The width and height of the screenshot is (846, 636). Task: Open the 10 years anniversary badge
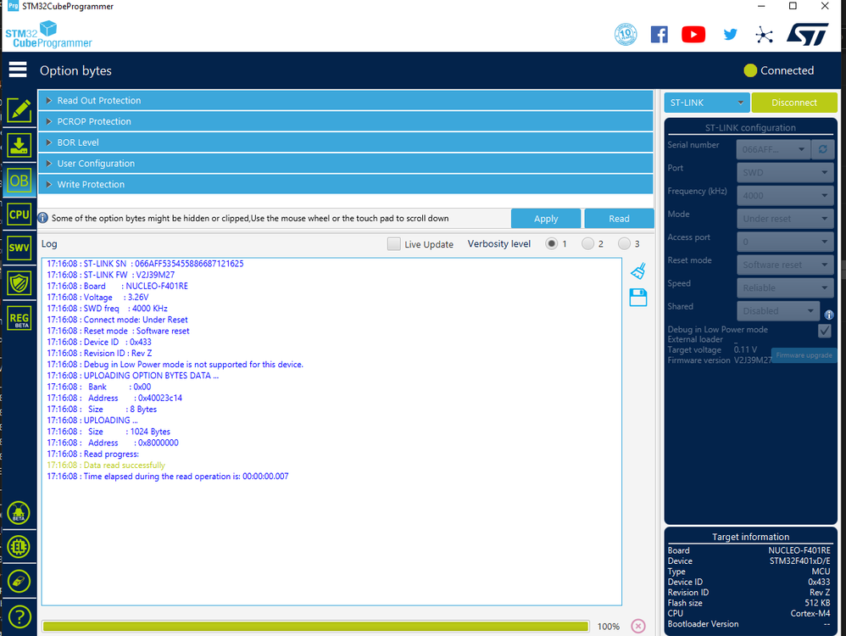pyautogui.click(x=626, y=35)
